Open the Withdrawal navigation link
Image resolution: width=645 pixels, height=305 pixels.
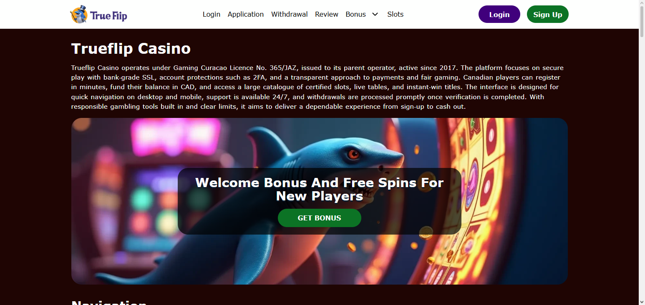point(290,14)
